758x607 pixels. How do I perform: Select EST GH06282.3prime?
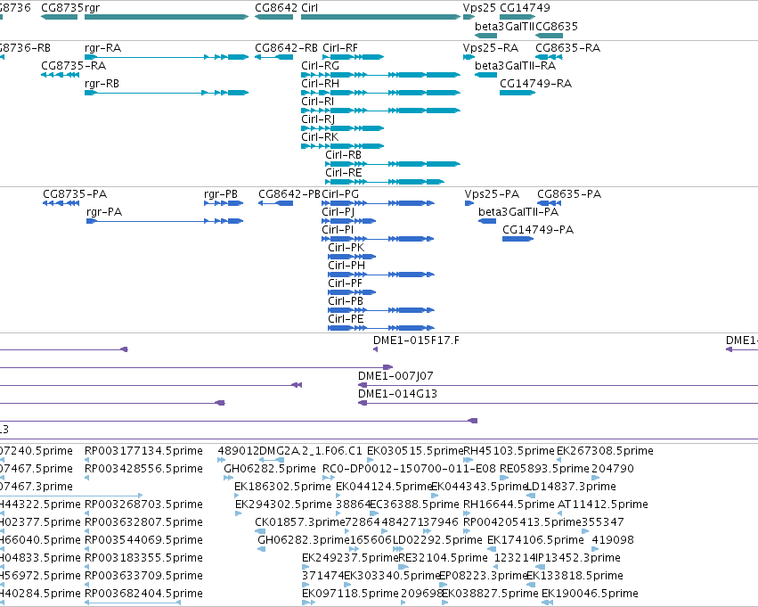click(262, 549)
